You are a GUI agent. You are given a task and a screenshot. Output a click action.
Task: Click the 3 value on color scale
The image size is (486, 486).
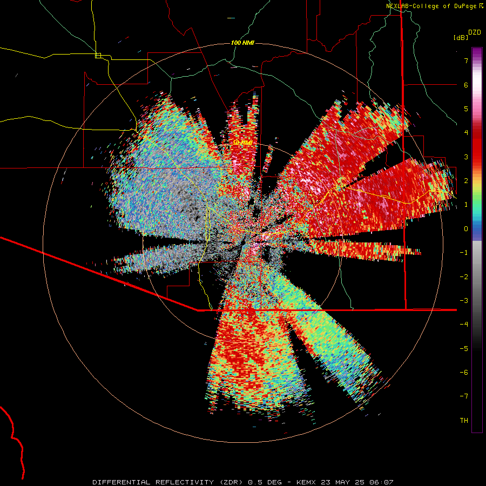[466, 157]
